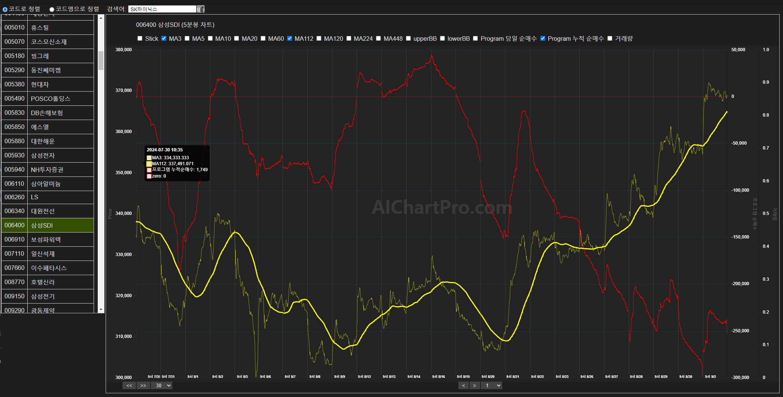This screenshot has width=783, height=397.
Task: Select the highlighted 삼성SDI row
Action: pos(48,225)
